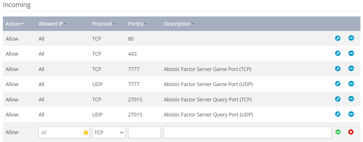Sort by Allowed IP column
The width and height of the screenshot is (363, 142).
tap(52, 24)
